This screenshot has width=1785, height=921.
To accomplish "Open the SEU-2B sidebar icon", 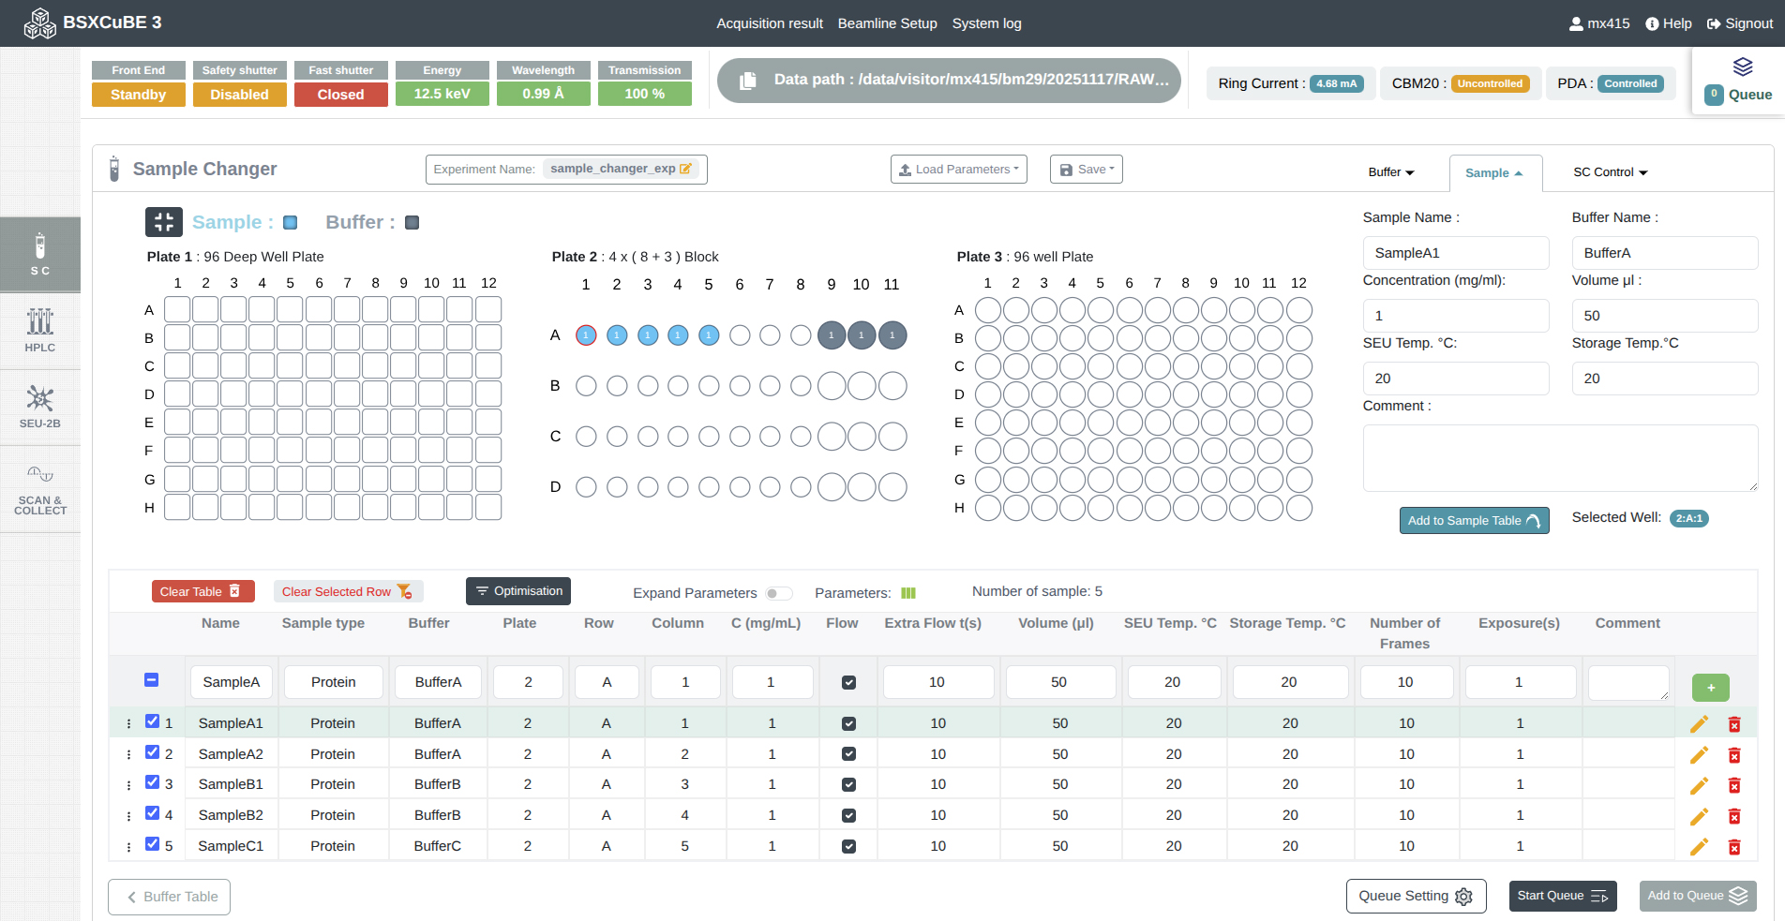I will click(39, 408).
